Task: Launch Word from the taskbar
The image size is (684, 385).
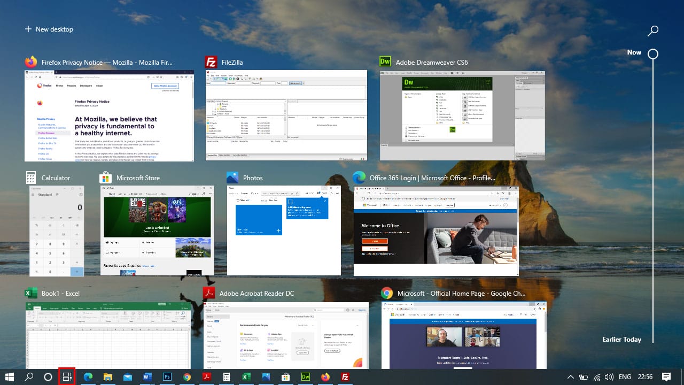Action: [x=147, y=377]
